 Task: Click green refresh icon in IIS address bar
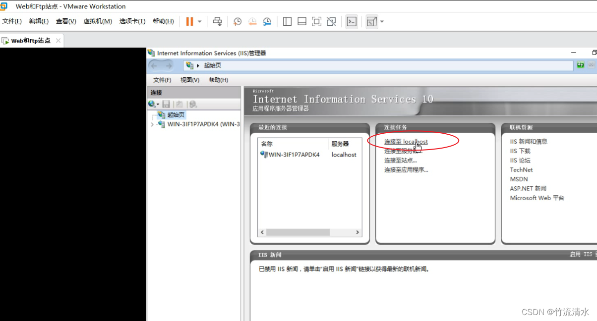point(580,65)
